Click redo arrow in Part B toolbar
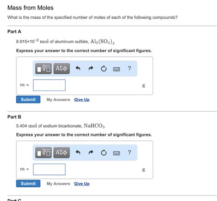The image size is (217, 201). (x=91, y=152)
